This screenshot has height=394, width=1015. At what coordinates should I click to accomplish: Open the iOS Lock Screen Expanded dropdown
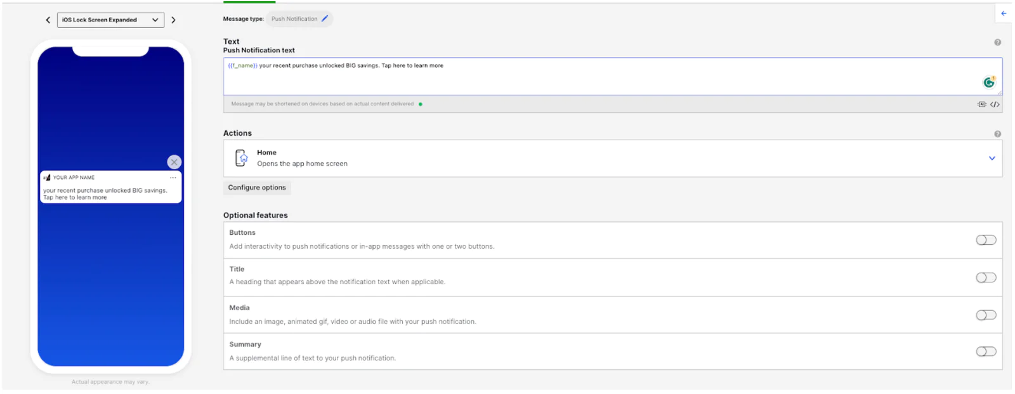[110, 20]
